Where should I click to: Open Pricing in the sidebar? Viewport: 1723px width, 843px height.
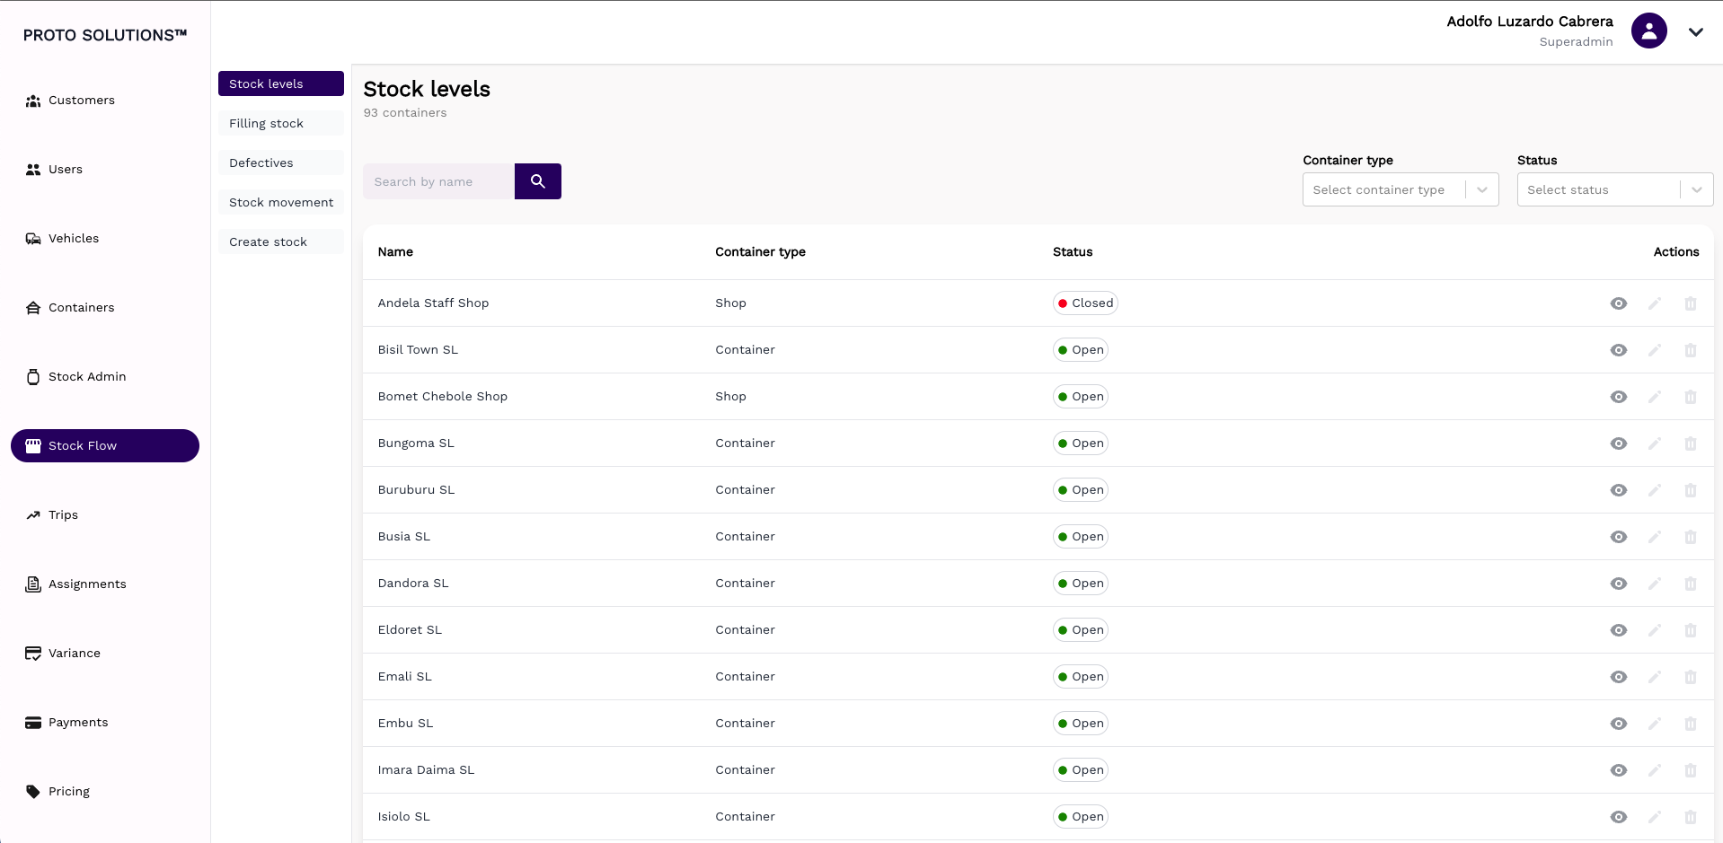click(105, 792)
